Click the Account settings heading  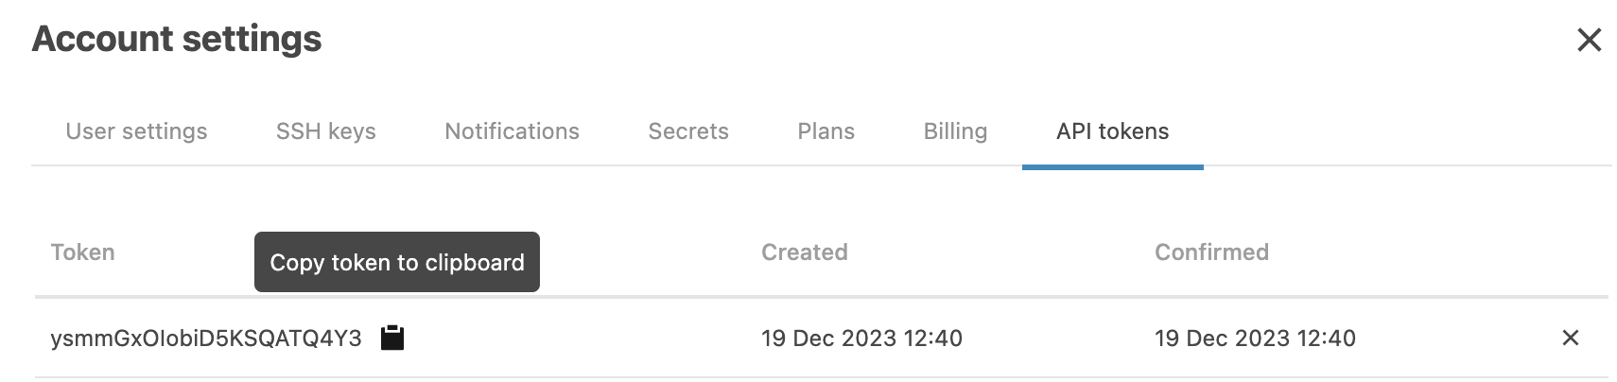[x=177, y=39]
